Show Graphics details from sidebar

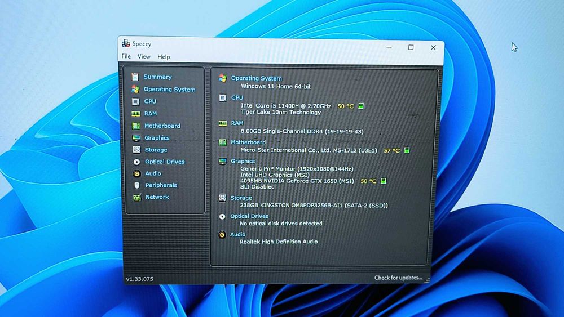click(157, 138)
